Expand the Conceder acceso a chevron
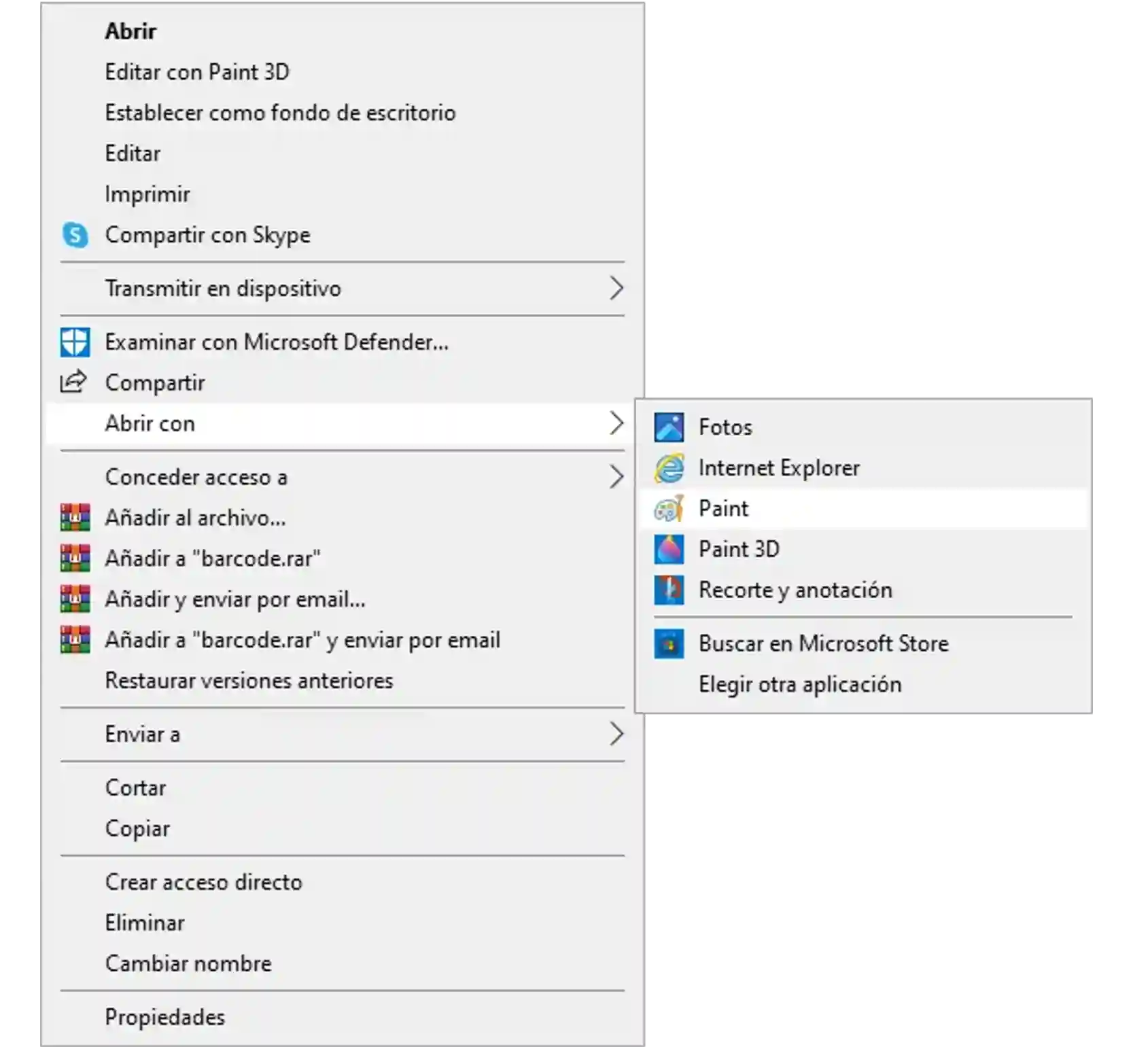1133x1047 pixels. tap(616, 477)
